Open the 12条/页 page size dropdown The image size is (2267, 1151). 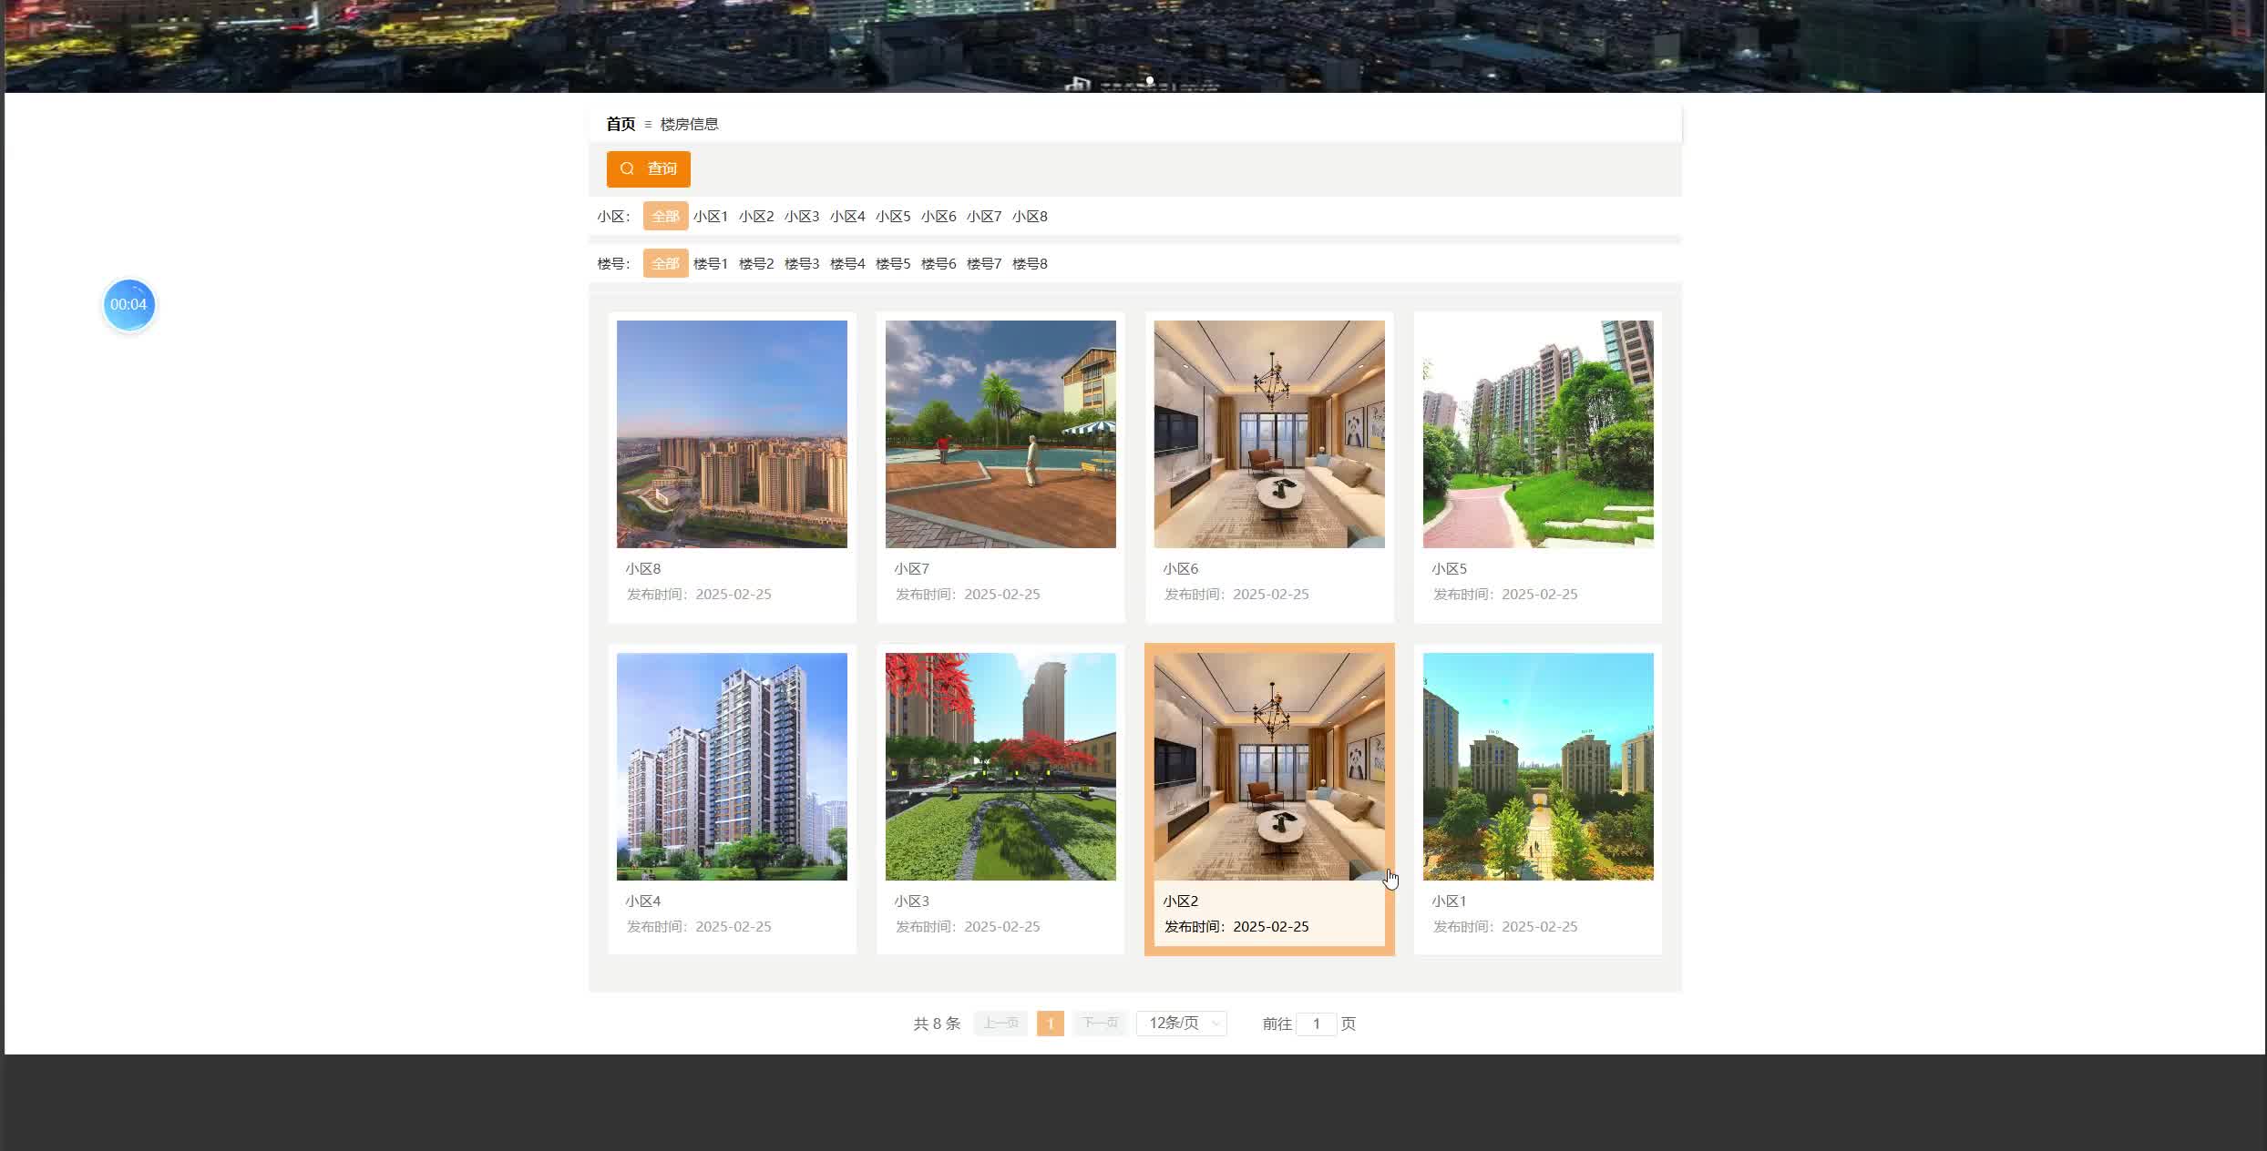tap(1181, 1024)
